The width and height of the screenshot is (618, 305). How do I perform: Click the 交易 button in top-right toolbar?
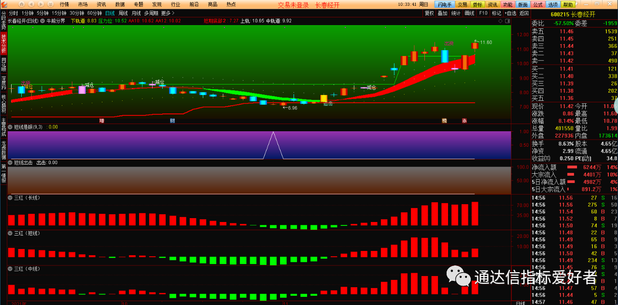pos(463,4)
